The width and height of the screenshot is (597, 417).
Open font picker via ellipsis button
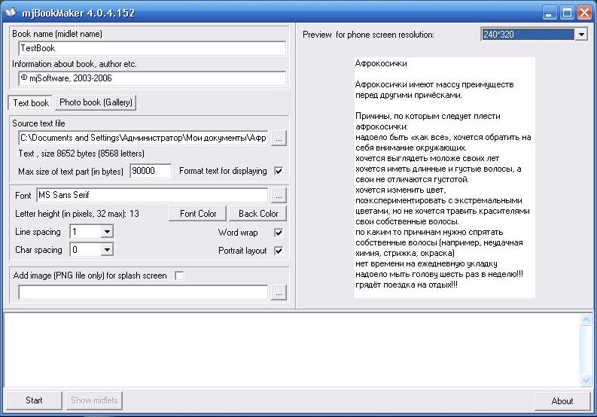coord(279,195)
